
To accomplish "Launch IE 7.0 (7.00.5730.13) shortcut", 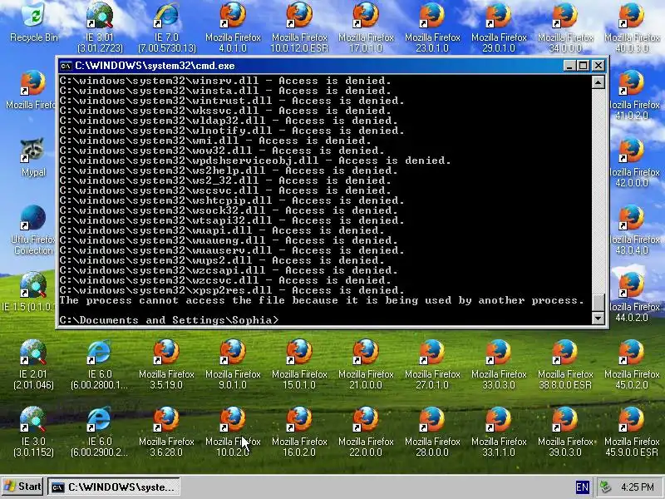I will [x=167, y=27].
